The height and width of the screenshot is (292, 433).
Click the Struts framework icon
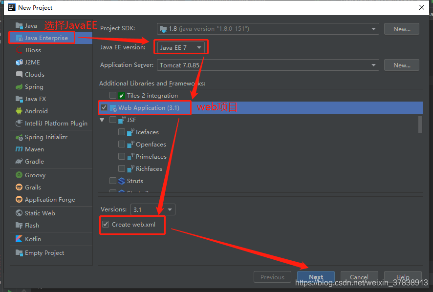pyautogui.click(x=122, y=181)
